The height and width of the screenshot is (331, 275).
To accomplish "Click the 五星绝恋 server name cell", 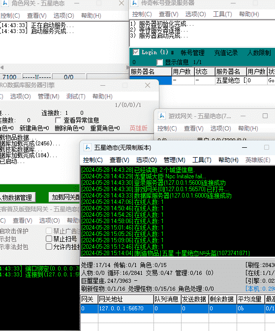I will click(231, 80).
